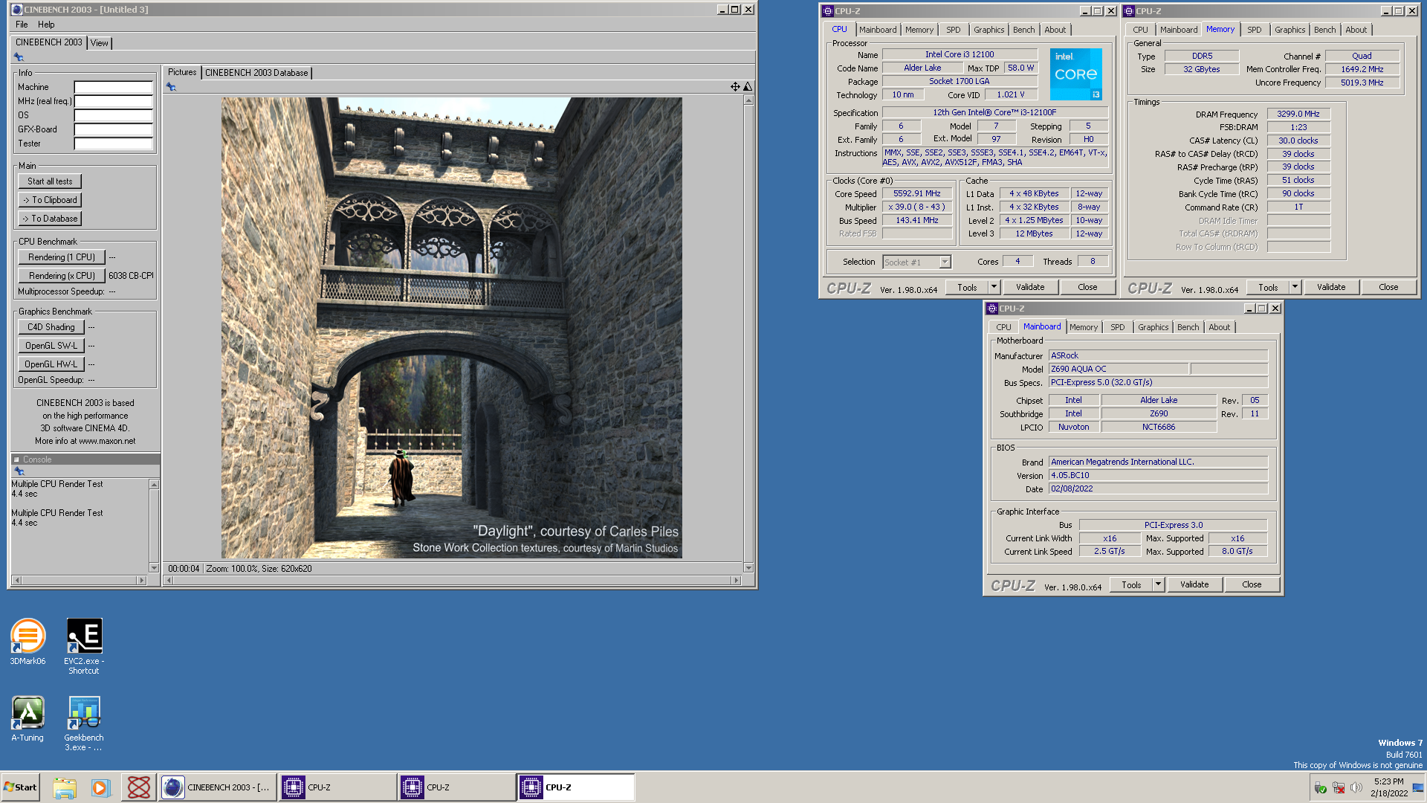This screenshot has height=803, width=1427.
Task: Click the red knot icon in taskbar
Action: (138, 787)
